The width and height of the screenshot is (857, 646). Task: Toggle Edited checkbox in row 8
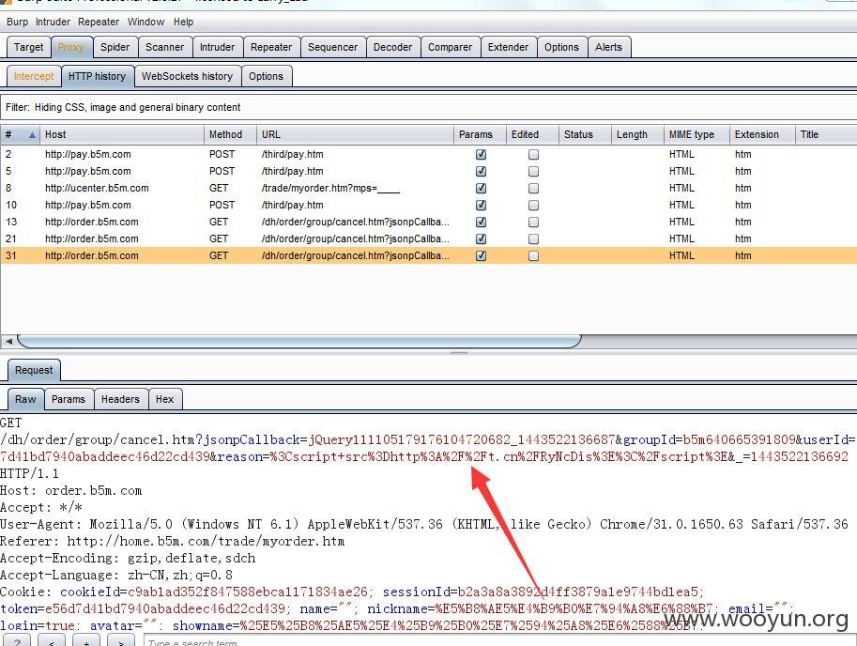[x=533, y=189]
